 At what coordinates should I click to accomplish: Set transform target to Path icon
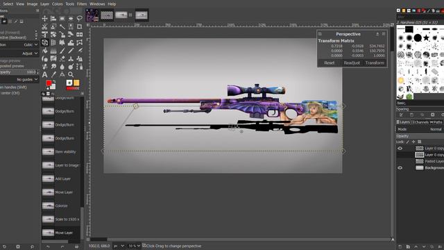coord(16,22)
